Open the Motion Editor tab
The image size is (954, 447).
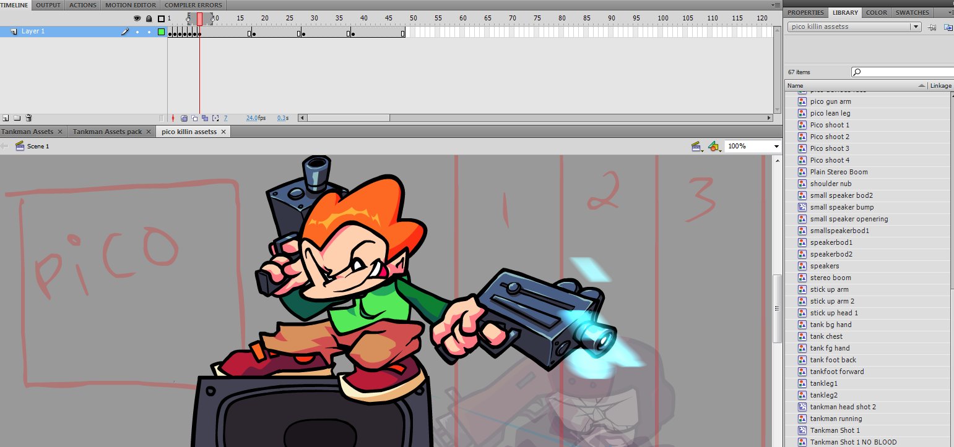(131, 5)
